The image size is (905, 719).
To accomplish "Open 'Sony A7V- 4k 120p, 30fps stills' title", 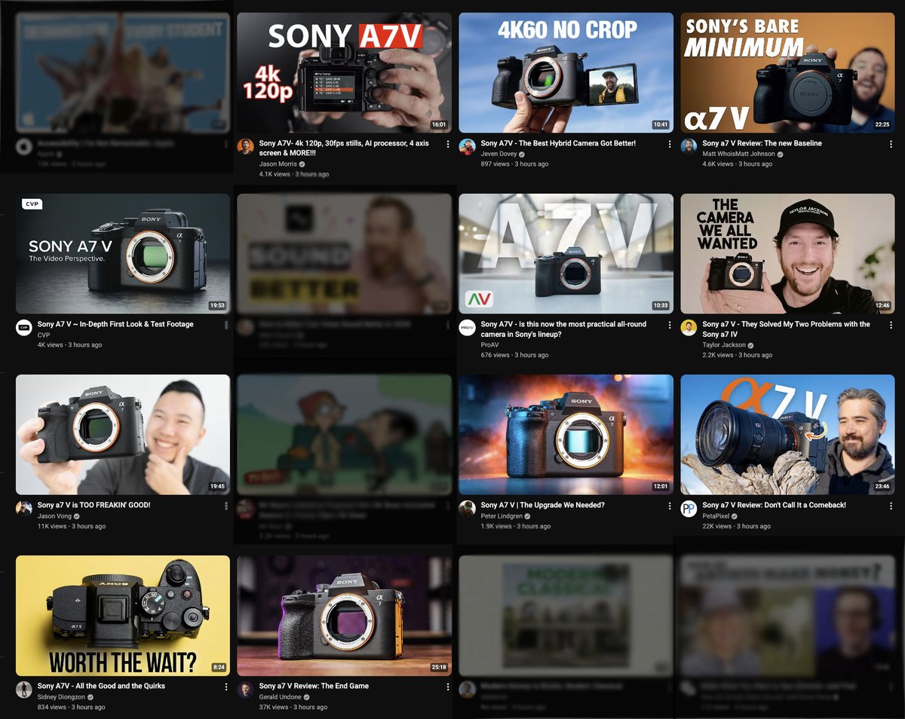I will pos(343,148).
